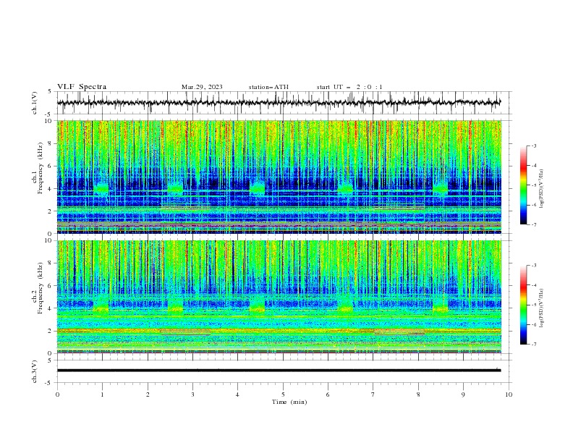The width and height of the screenshot is (573, 443).
Task: Click the time axis tick label '10'
Action: tap(509, 395)
